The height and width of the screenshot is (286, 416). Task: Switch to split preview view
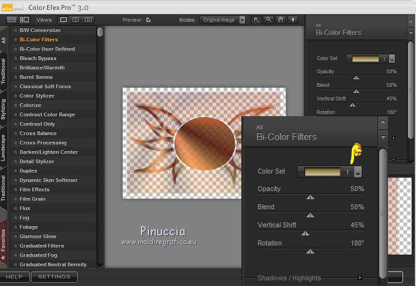pos(76,20)
